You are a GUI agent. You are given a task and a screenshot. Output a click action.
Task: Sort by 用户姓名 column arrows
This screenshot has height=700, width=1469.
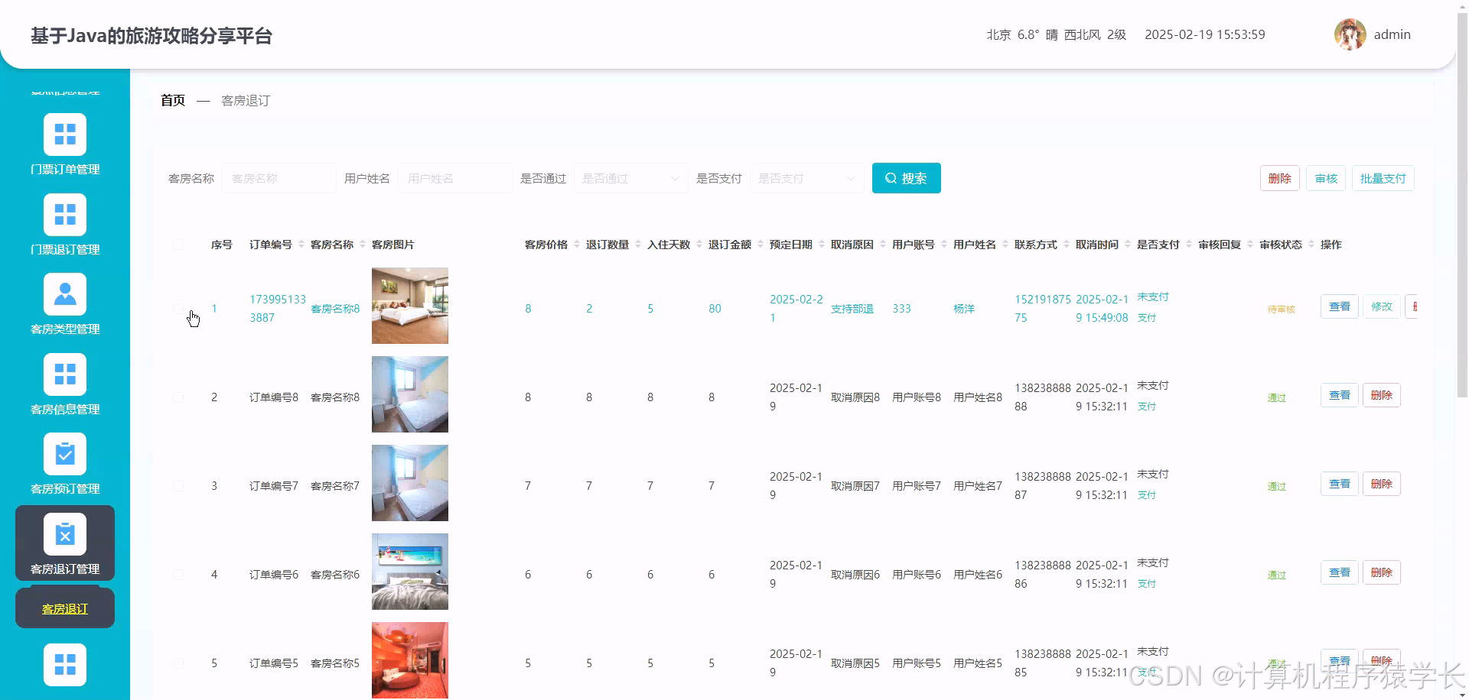[x=1005, y=245]
